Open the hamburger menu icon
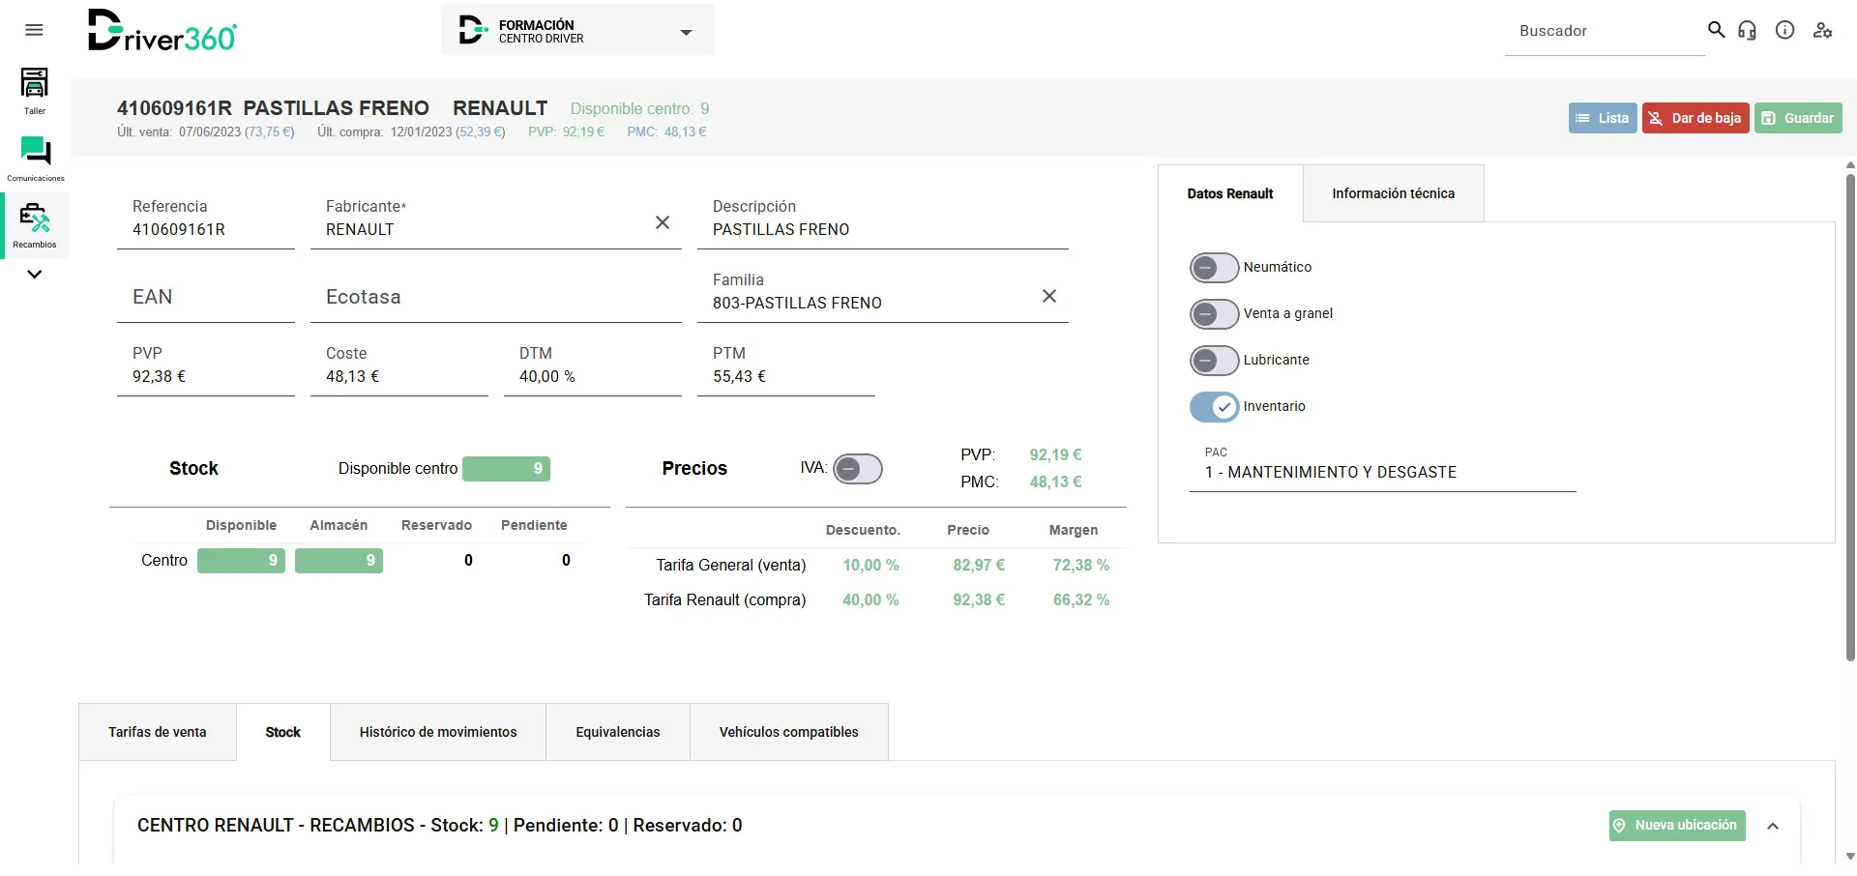The width and height of the screenshot is (1857, 876). coord(34,30)
